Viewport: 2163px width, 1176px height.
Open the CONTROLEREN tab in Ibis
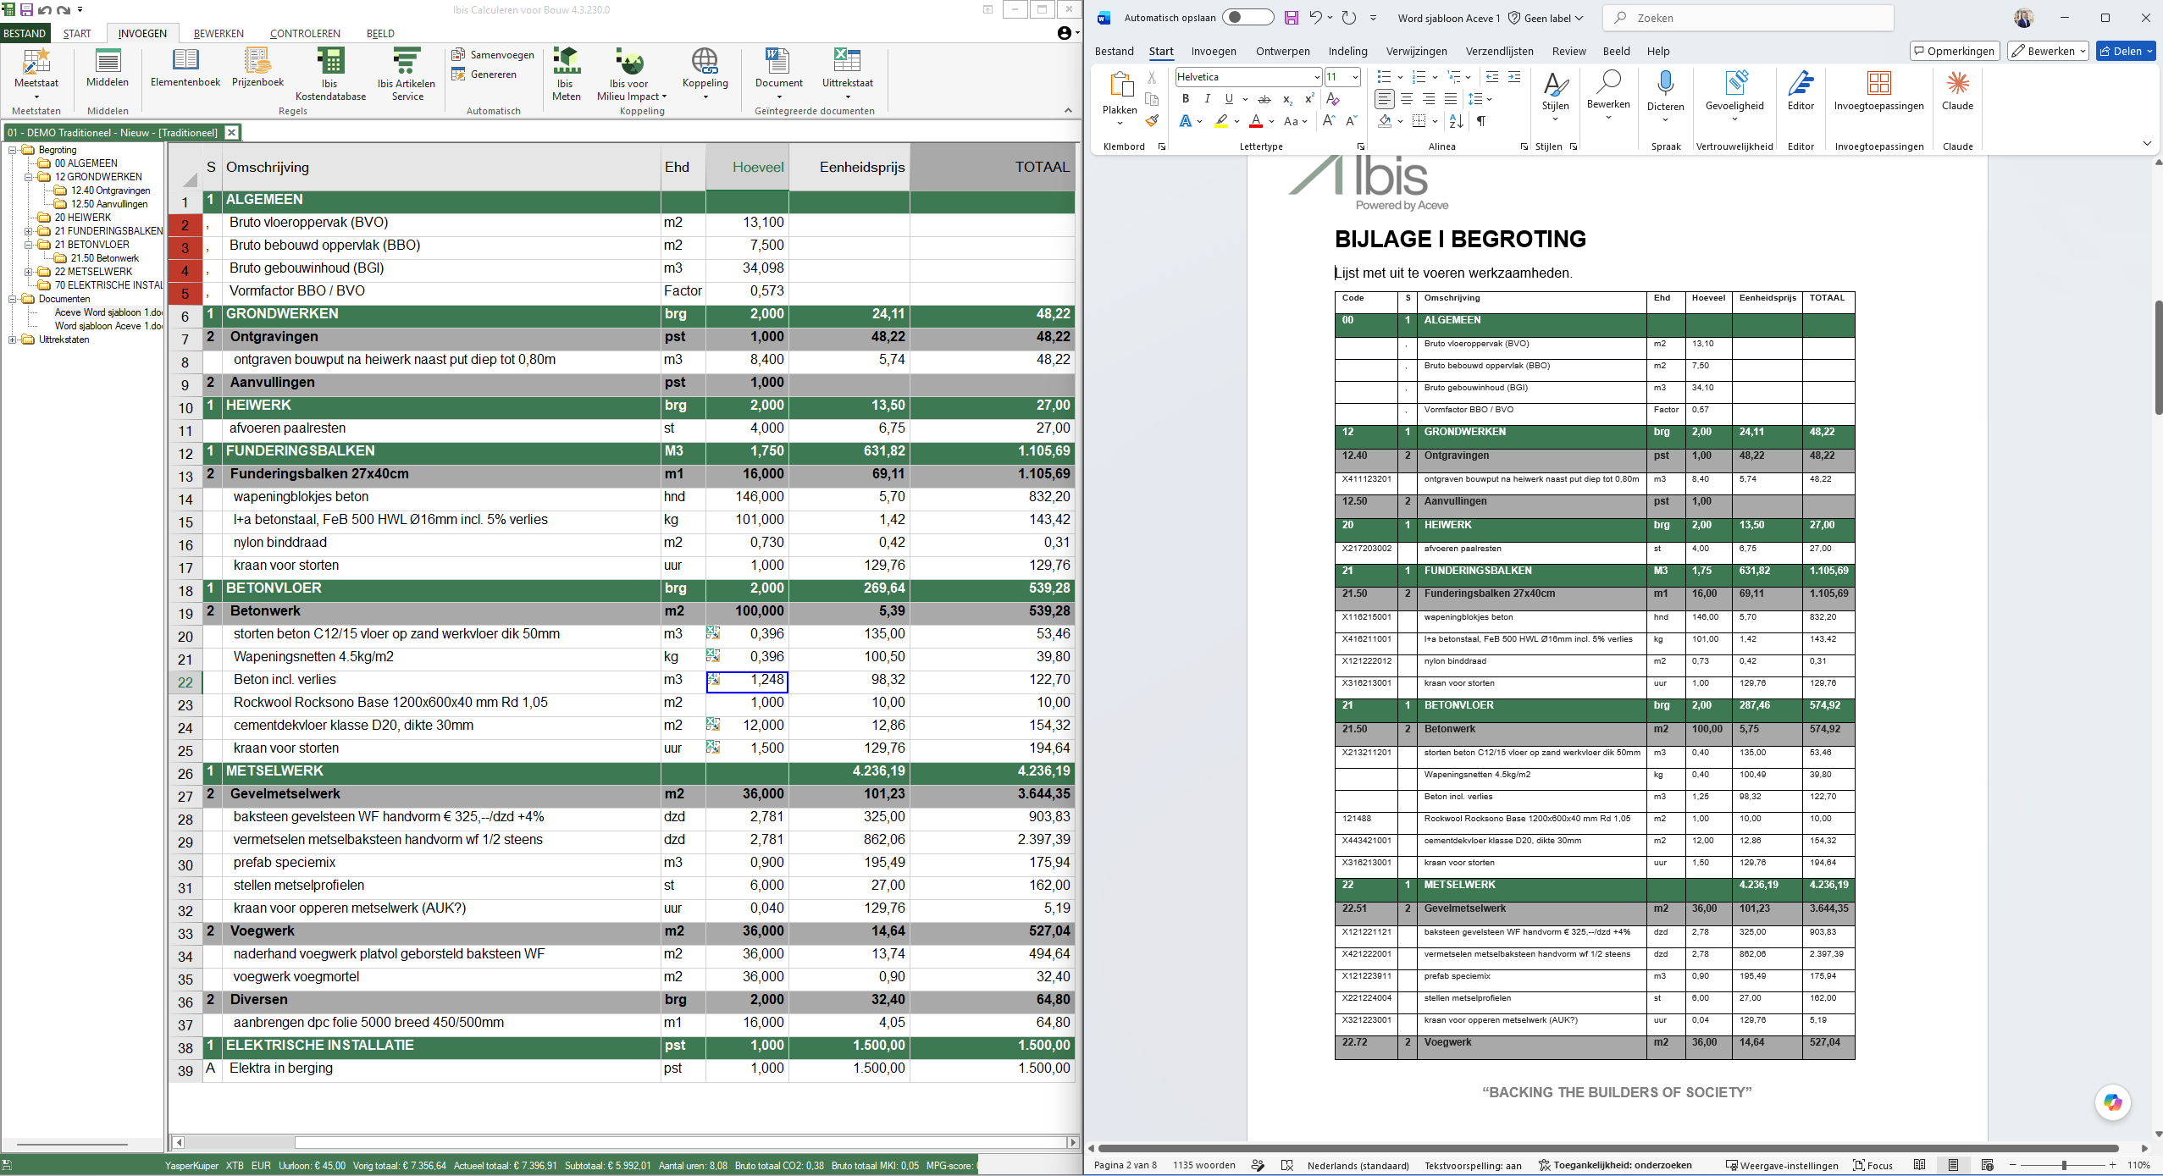[x=305, y=34]
